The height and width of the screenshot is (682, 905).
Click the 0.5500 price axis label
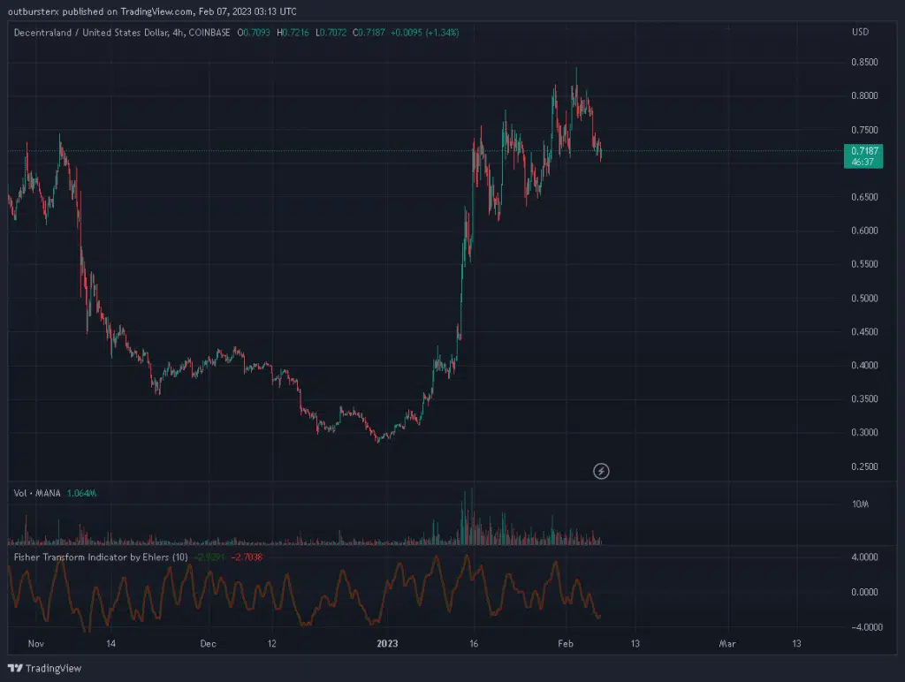[864, 263]
